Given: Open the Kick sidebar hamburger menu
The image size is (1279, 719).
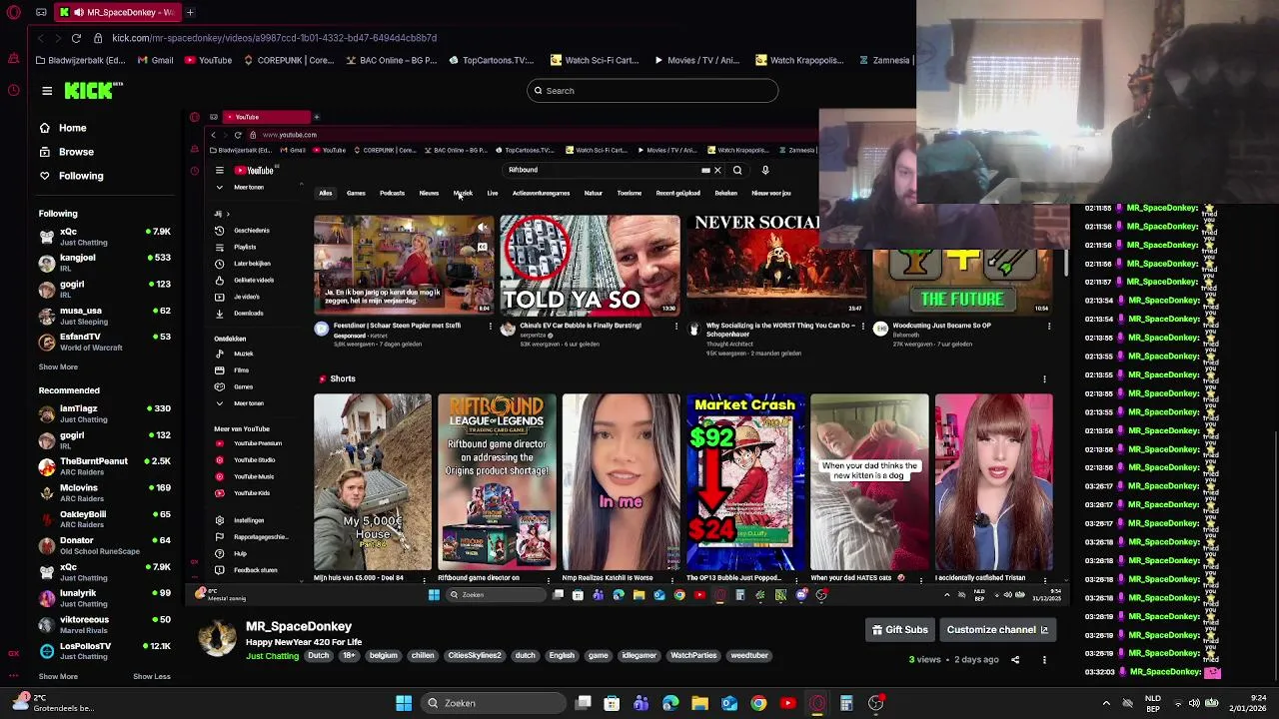Looking at the screenshot, I should click(x=47, y=91).
